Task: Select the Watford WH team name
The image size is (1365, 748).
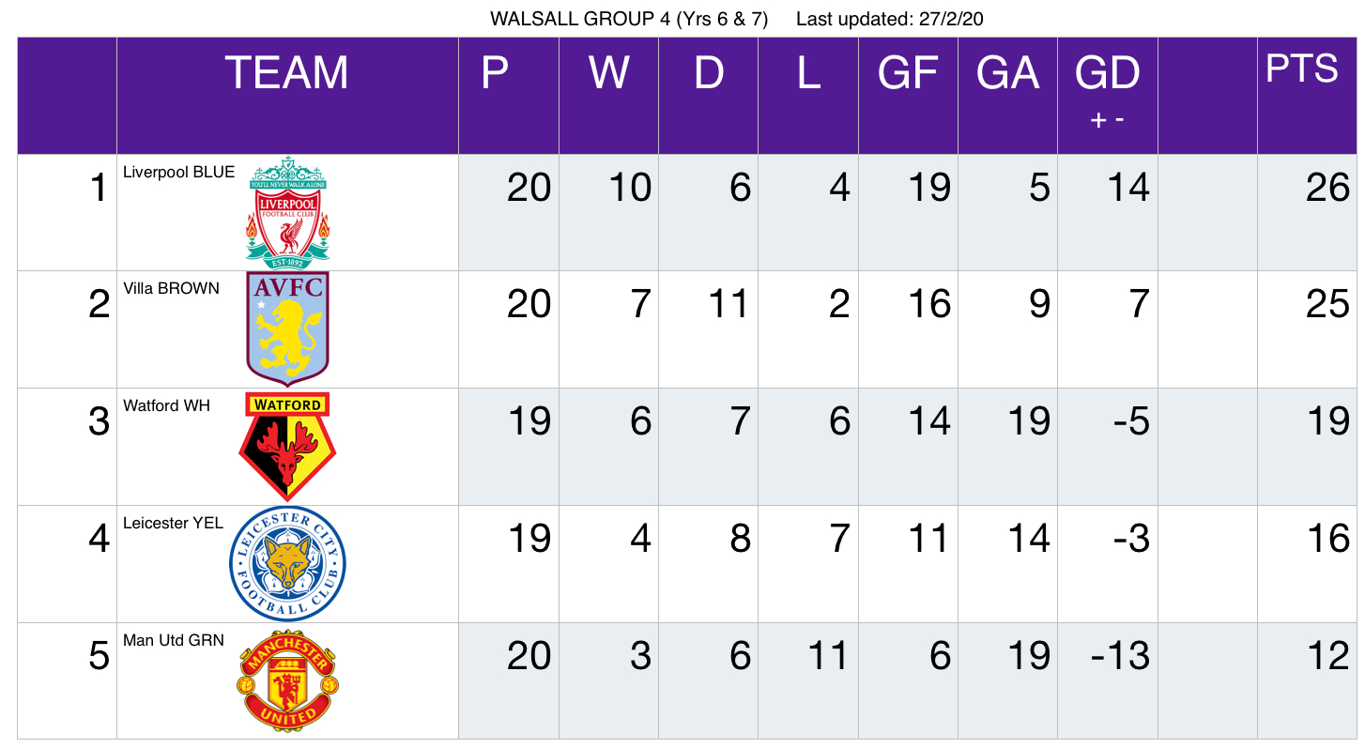Action: [x=166, y=405]
